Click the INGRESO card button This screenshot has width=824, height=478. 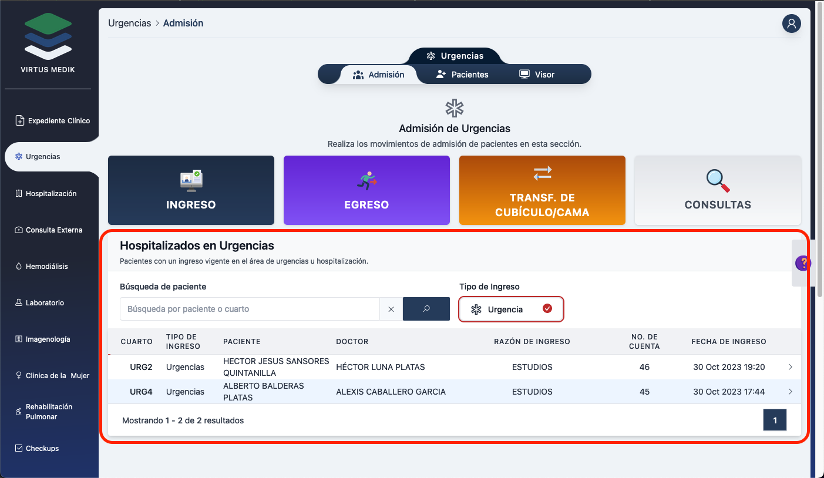191,190
